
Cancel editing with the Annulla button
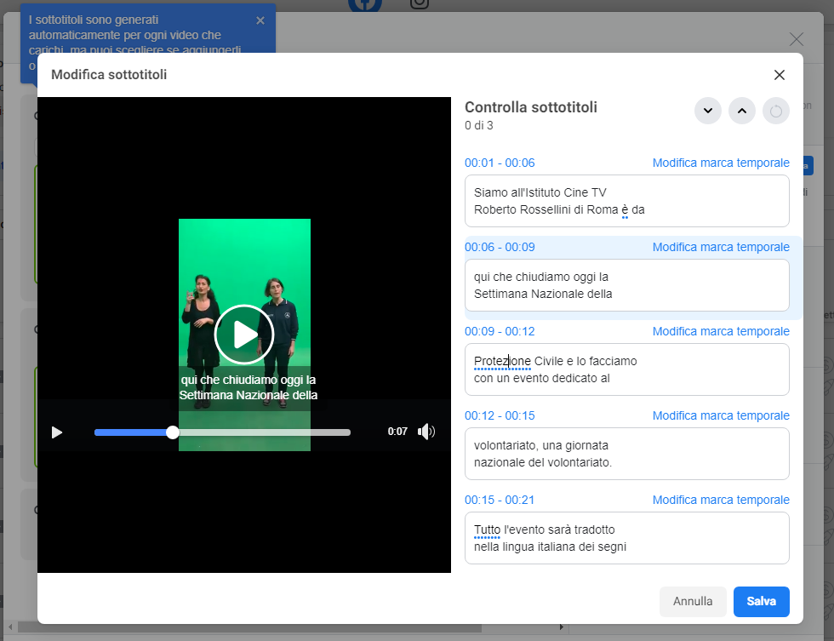(693, 602)
